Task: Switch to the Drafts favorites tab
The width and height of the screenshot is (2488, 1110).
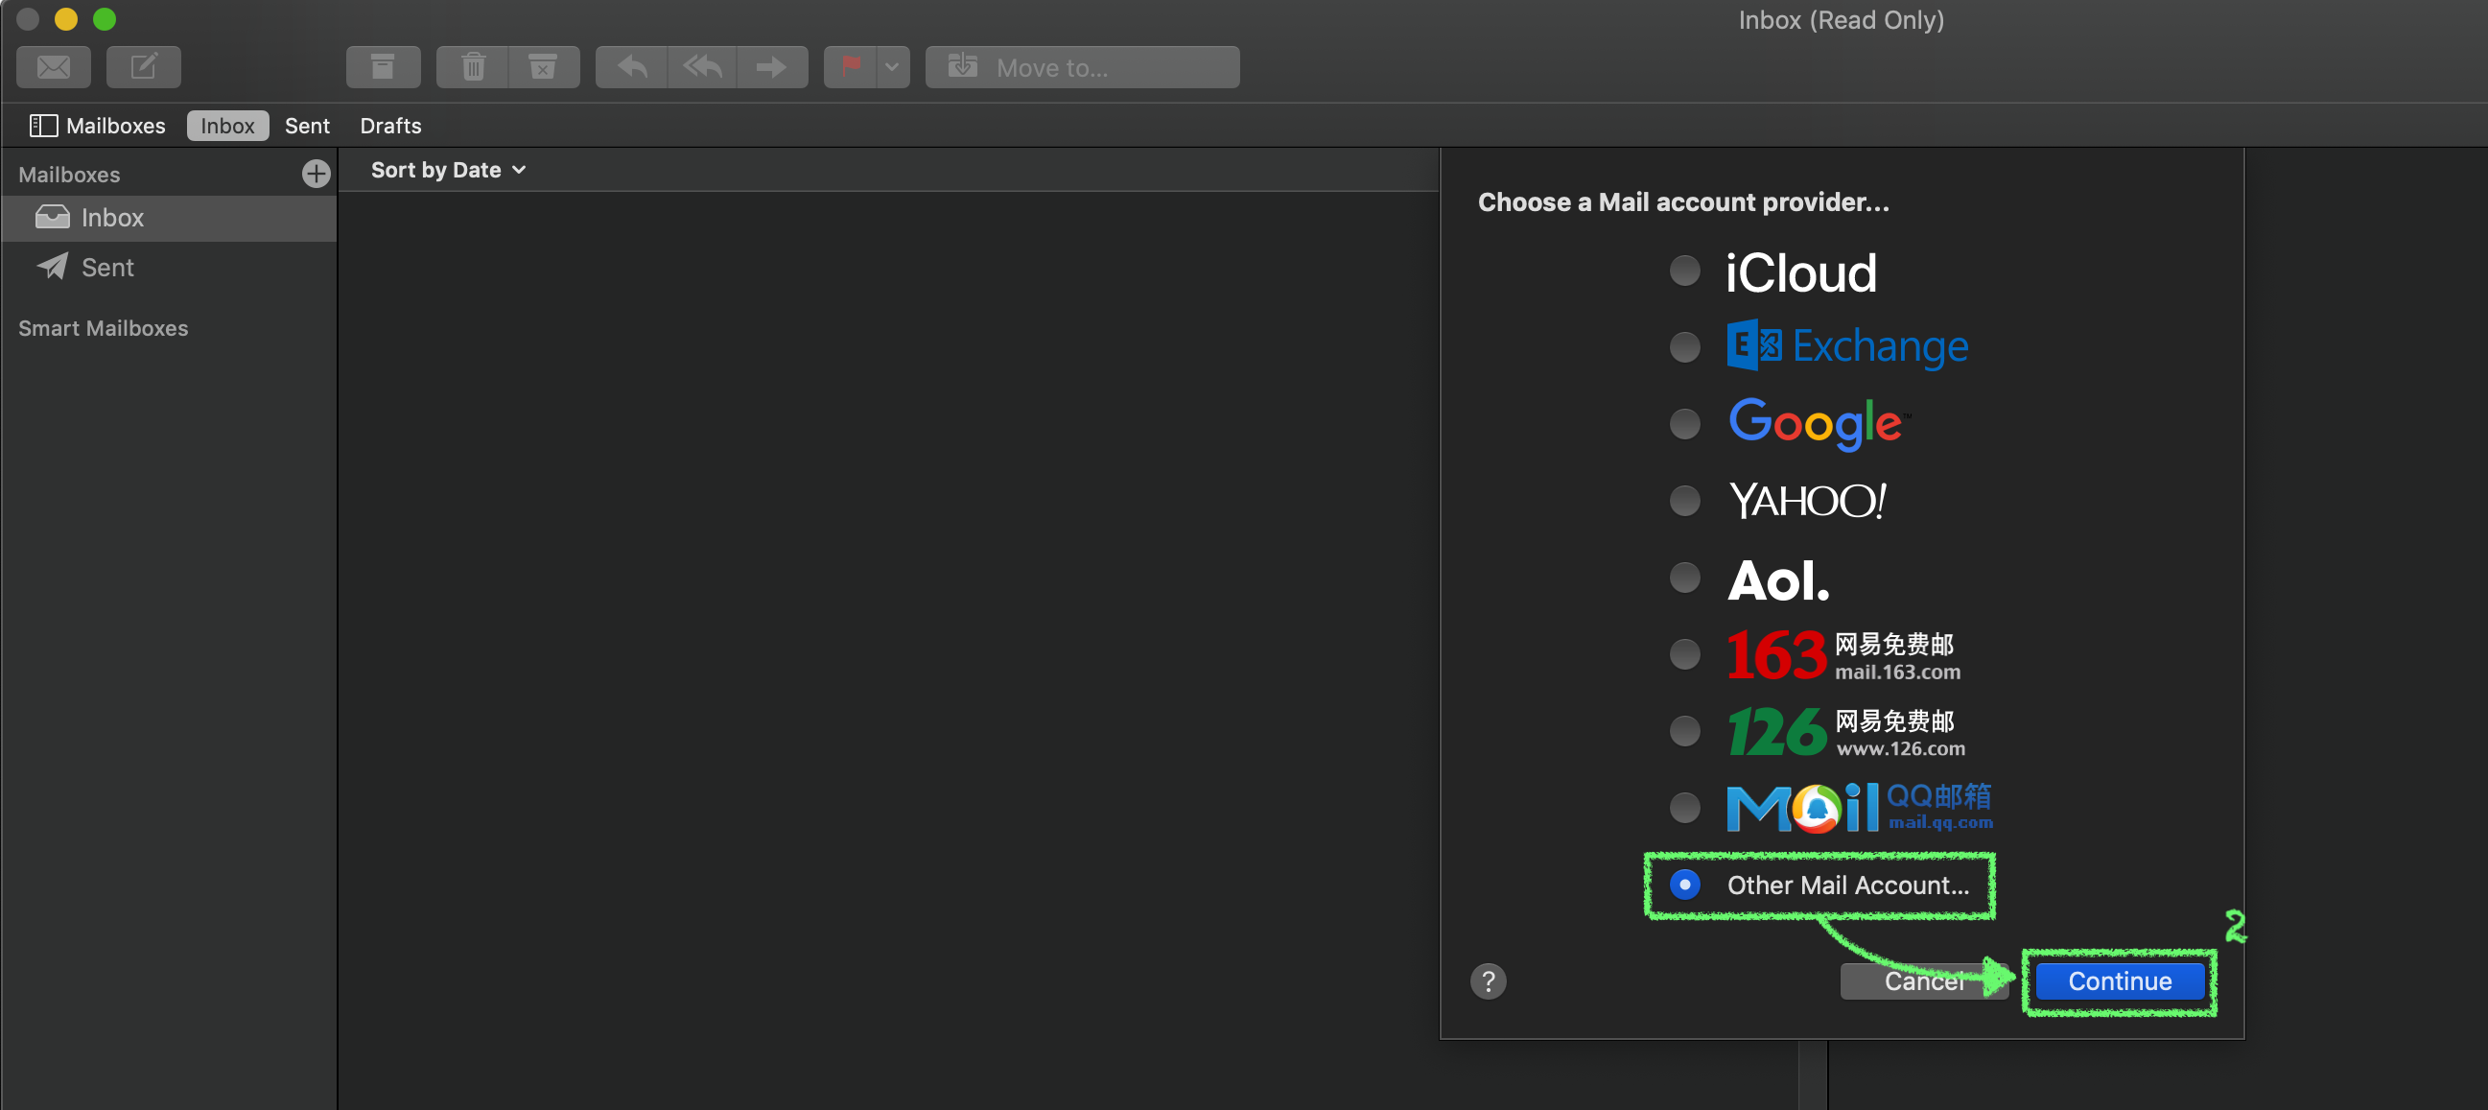Action: pos(390,126)
